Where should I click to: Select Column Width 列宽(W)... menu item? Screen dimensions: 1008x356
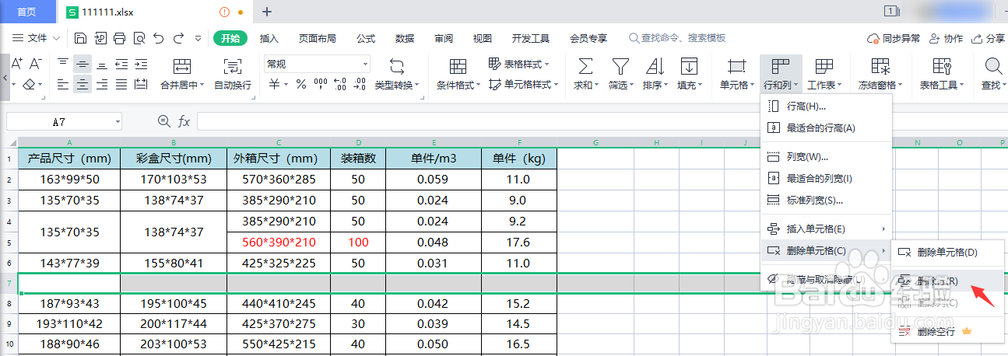[x=825, y=157]
